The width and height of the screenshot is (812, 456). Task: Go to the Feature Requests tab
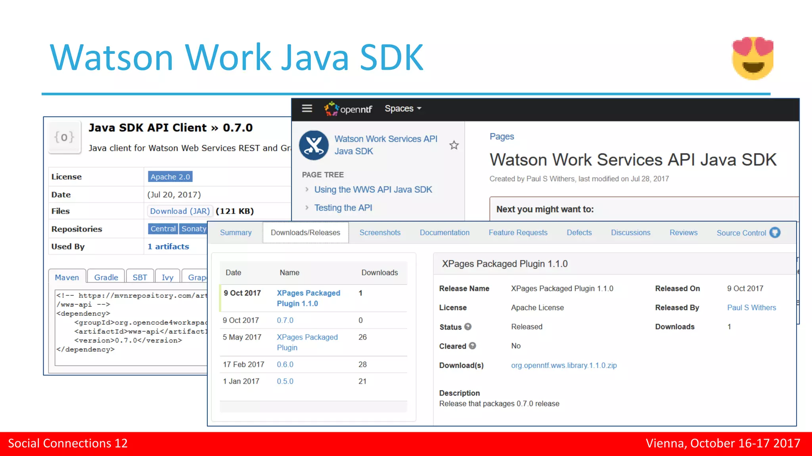click(x=518, y=233)
